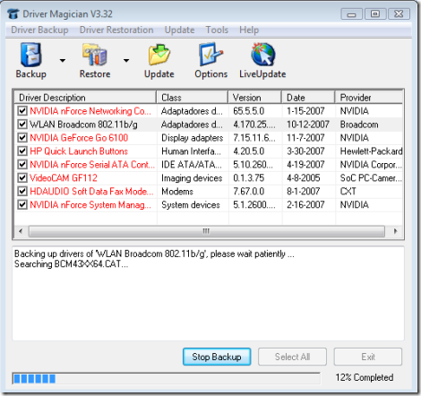
Task: Close the Driver Magician window
Action: tap(399, 14)
